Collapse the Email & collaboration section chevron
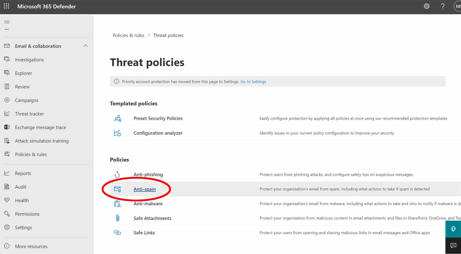 [86, 46]
